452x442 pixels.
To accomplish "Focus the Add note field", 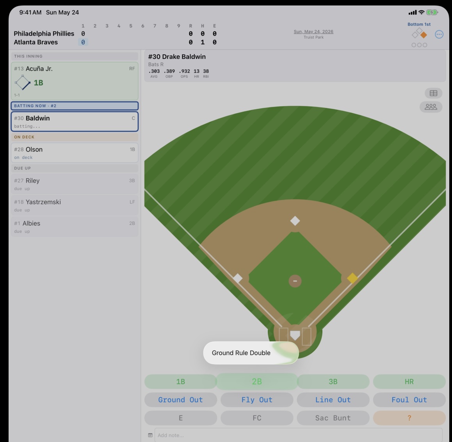I will click(x=298, y=435).
